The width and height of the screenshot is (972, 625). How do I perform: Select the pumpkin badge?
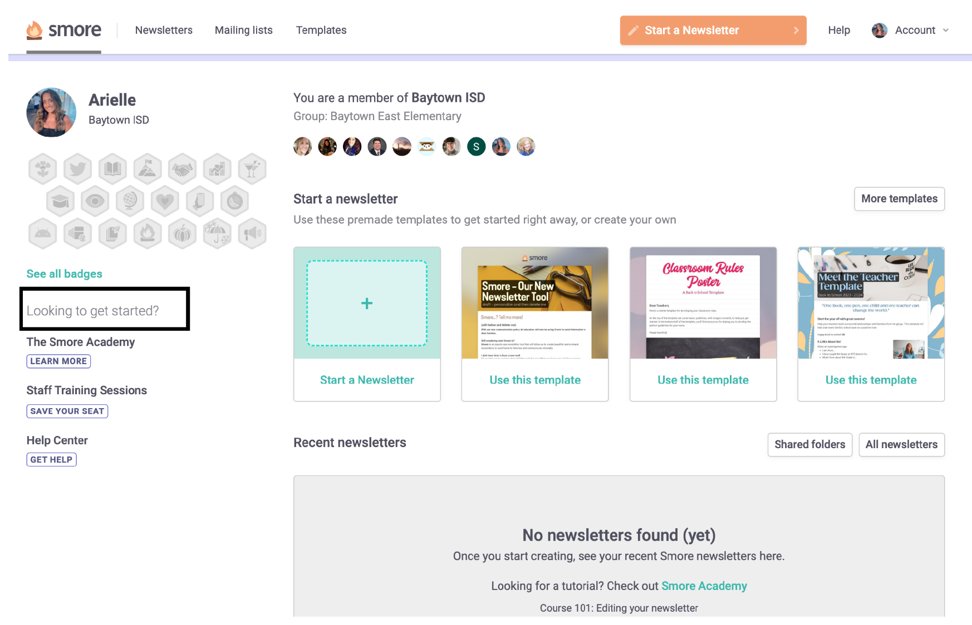[182, 234]
